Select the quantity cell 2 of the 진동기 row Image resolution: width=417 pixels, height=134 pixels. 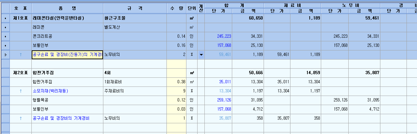[x=177, y=55]
